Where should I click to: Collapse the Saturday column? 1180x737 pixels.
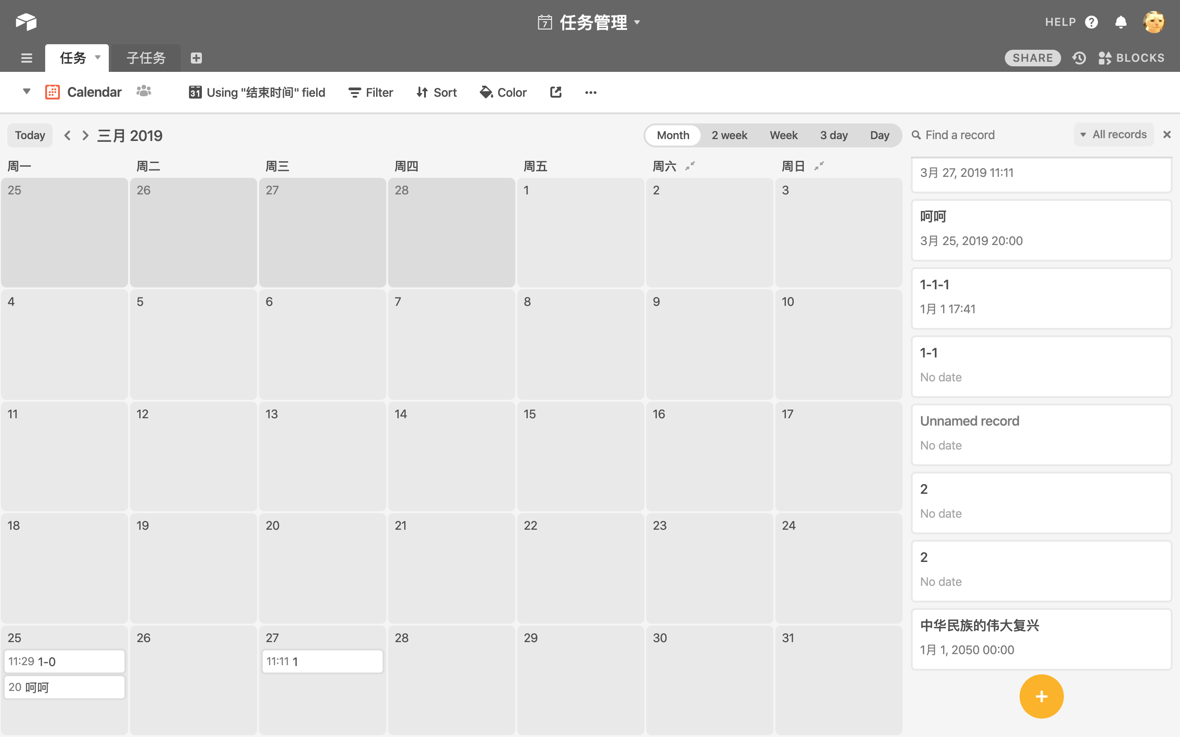point(690,166)
